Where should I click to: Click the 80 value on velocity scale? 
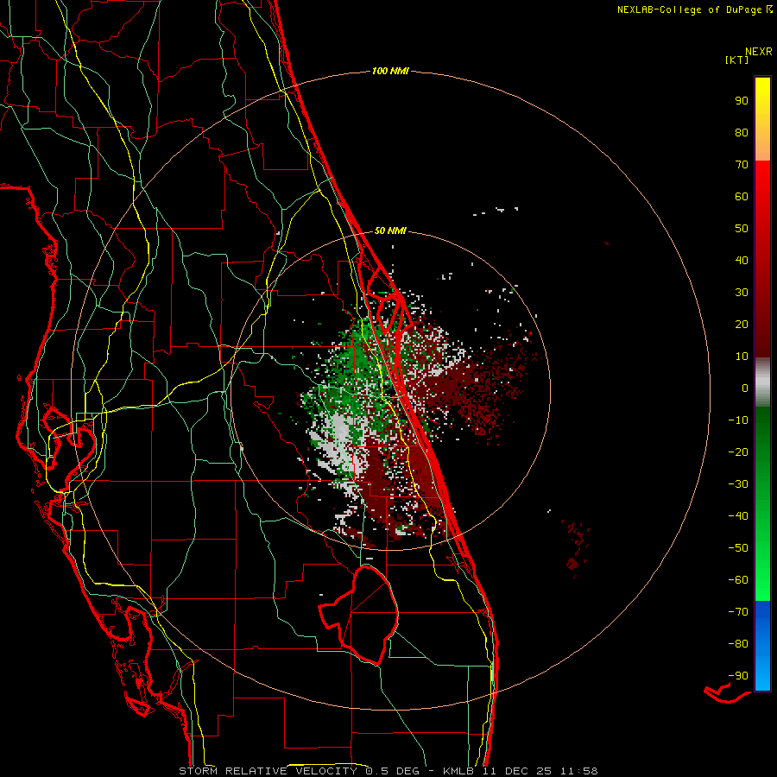point(742,133)
